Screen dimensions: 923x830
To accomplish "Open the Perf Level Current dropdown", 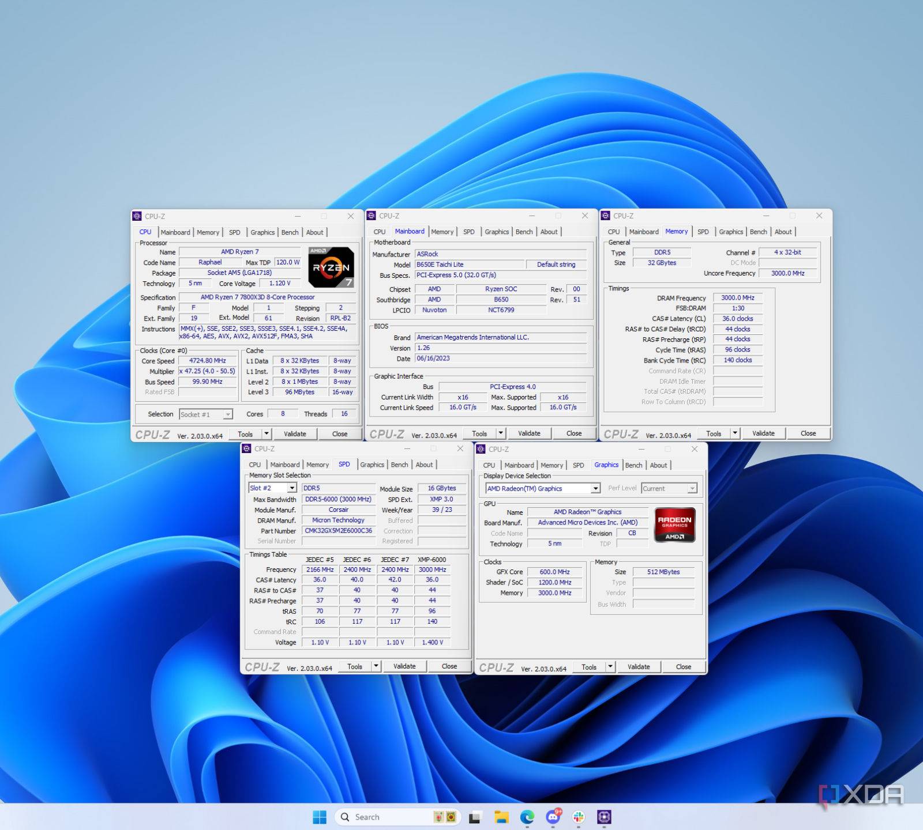I will 692,489.
